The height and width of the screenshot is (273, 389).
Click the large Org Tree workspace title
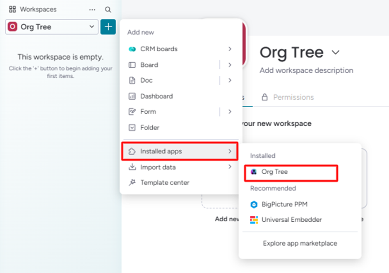[x=291, y=53]
